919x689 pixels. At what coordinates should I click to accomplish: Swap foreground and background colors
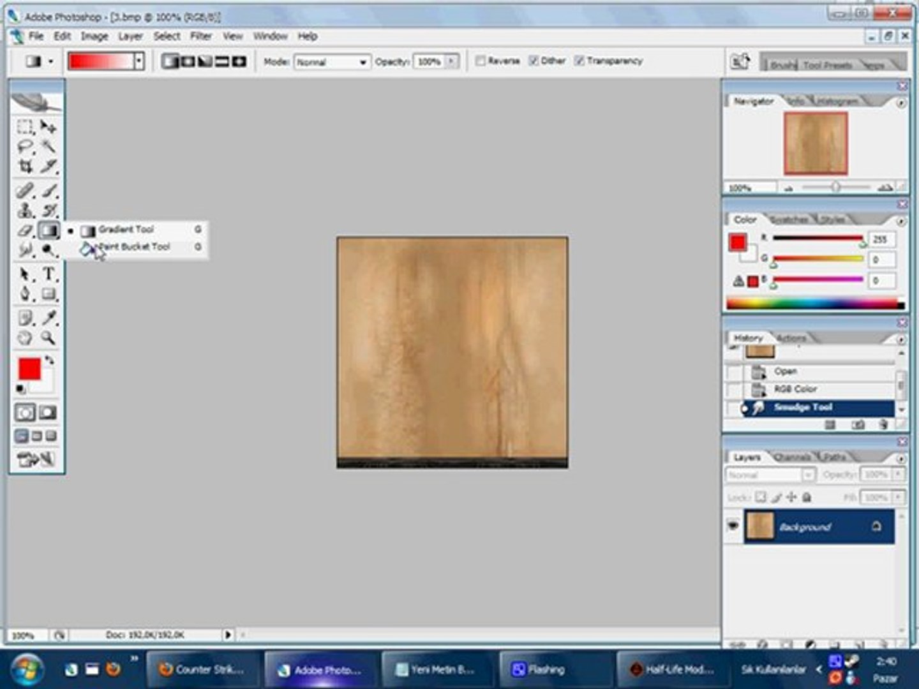[x=50, y=361]
